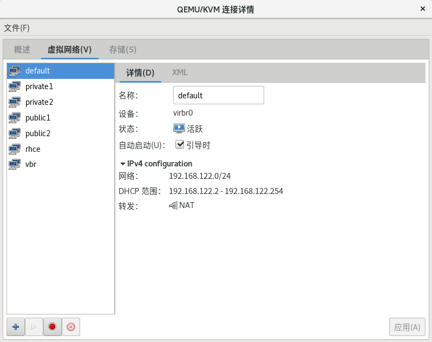
Task: Click the add network plus icon
Action: click(x=16, y=327)
